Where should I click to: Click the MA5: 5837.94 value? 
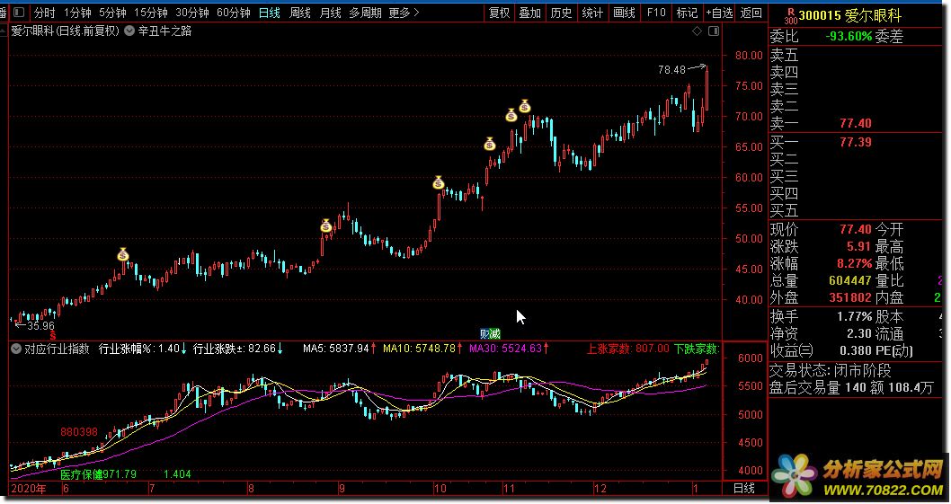(x=336, y=349)
